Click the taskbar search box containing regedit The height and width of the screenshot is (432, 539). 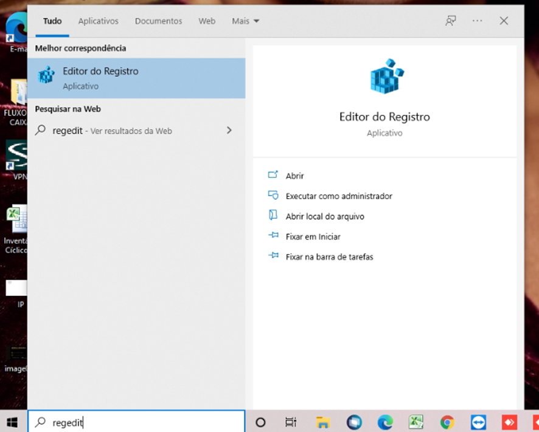coord(136,422)
